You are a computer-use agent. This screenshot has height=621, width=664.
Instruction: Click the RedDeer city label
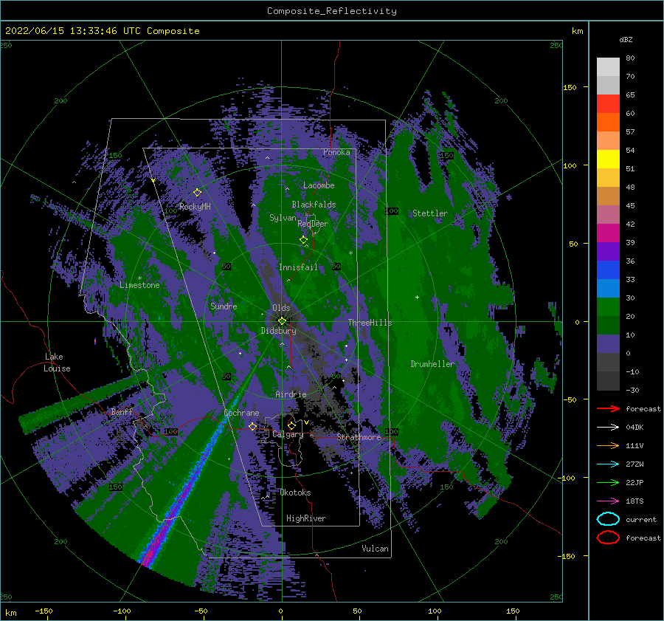point(313,224)
